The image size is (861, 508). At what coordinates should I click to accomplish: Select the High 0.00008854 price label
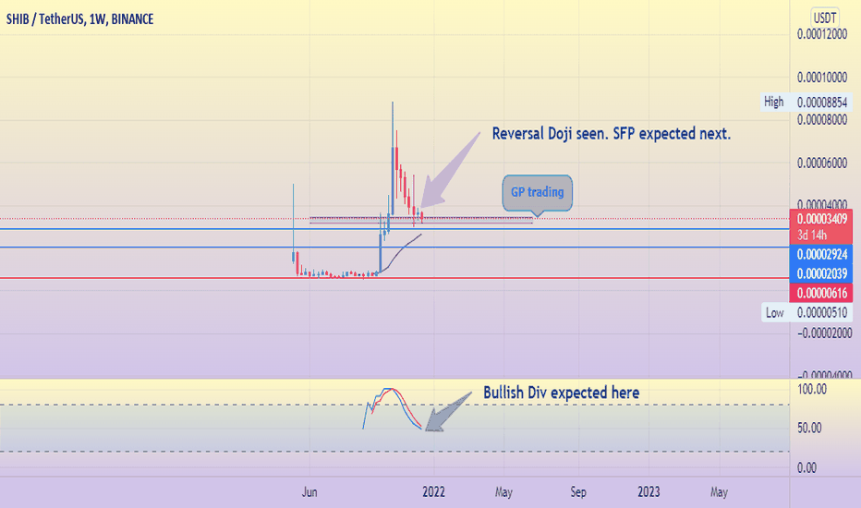(806, 103)
